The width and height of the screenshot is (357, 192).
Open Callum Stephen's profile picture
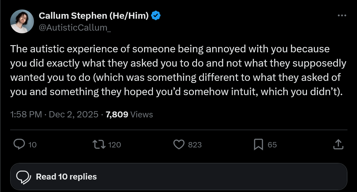click(x=22, y=22)
